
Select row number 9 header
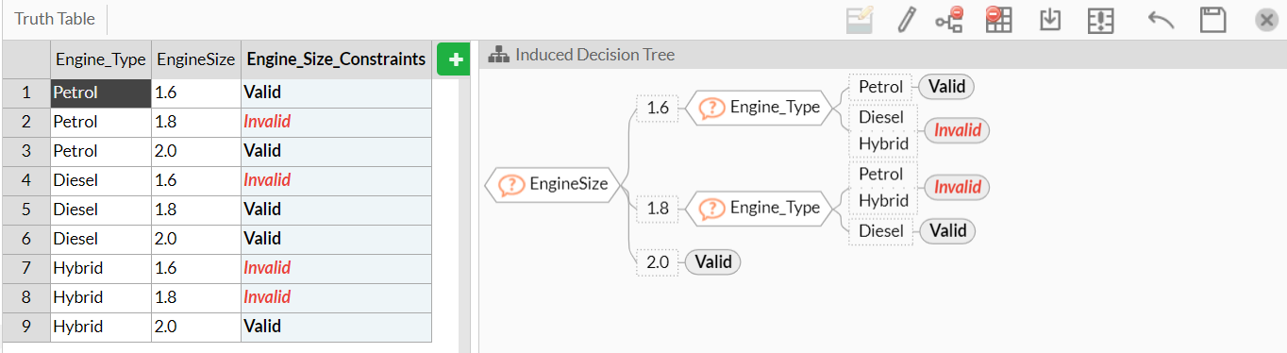pos(26,327)
